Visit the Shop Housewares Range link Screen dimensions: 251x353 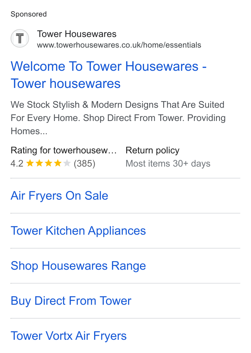coord(78,266)
